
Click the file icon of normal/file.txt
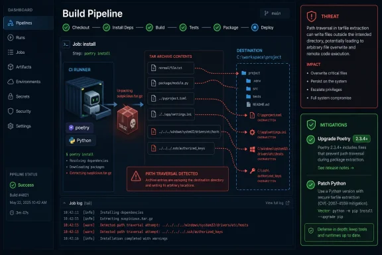pos(153,68)
